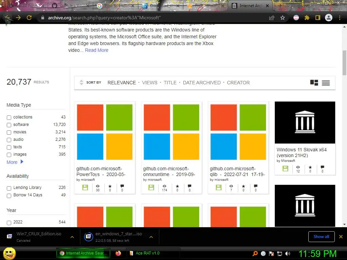
Task: Click the browser back arrow
Action: (7, 18)
